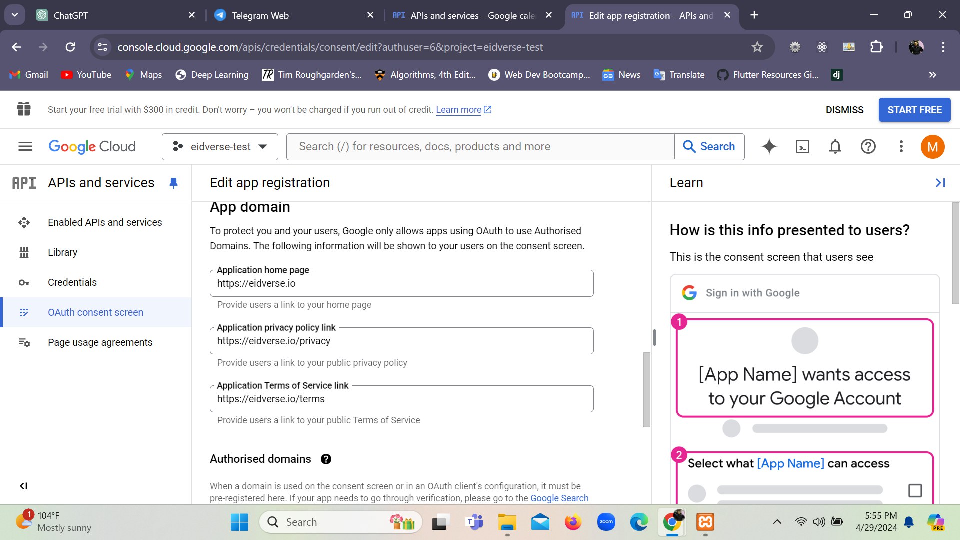Open the help question mark menu
Screen dimensions: 960x540
click(x=868, y=146)
